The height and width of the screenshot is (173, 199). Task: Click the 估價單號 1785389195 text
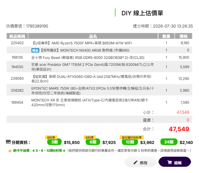pos(27,26)
